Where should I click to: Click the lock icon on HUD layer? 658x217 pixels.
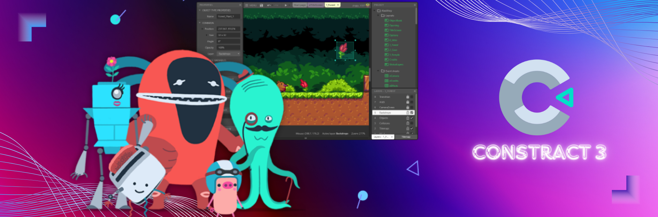tap(407, 102)
